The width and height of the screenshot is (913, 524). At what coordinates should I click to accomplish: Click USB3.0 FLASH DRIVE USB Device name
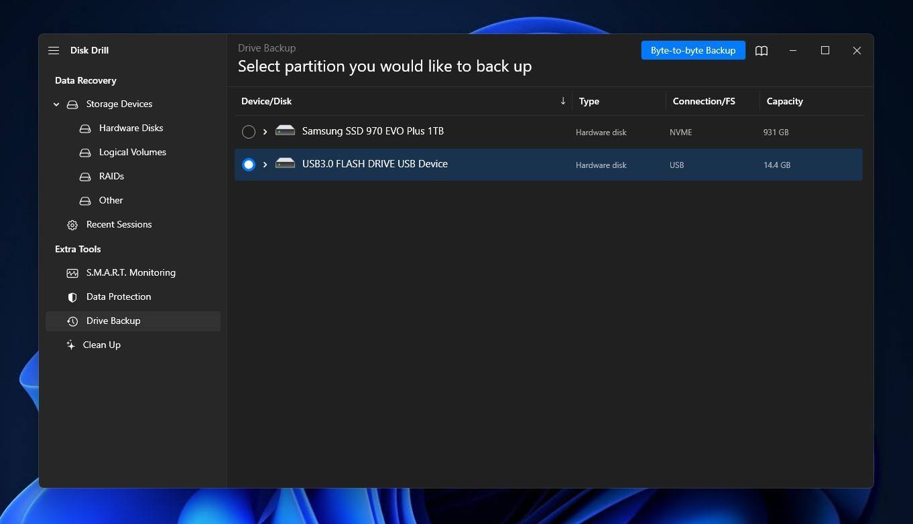click(375, 164)
